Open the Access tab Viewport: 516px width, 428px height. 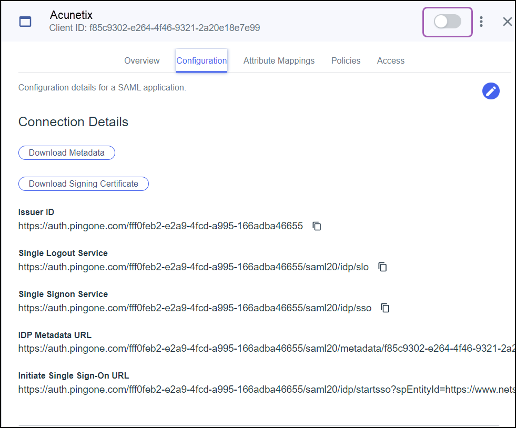pyautogui.click(x=391, y=60)
